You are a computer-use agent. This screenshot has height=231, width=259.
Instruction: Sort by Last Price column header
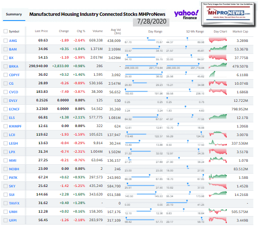41,31
